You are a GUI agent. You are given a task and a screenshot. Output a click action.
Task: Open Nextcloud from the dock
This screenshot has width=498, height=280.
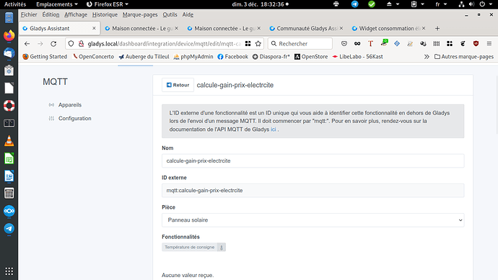point(9,211)
